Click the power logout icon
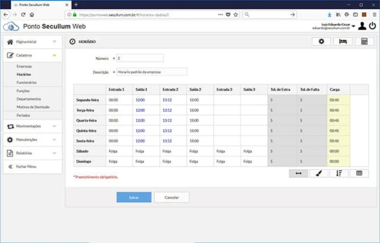This screenshot has width=380, height=243. coord(372,26)
